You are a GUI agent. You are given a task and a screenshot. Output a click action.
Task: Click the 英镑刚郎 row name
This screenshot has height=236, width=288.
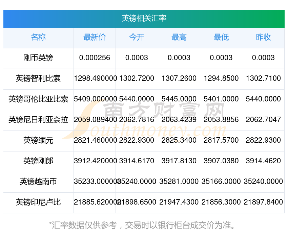click(x=38, y=161)
